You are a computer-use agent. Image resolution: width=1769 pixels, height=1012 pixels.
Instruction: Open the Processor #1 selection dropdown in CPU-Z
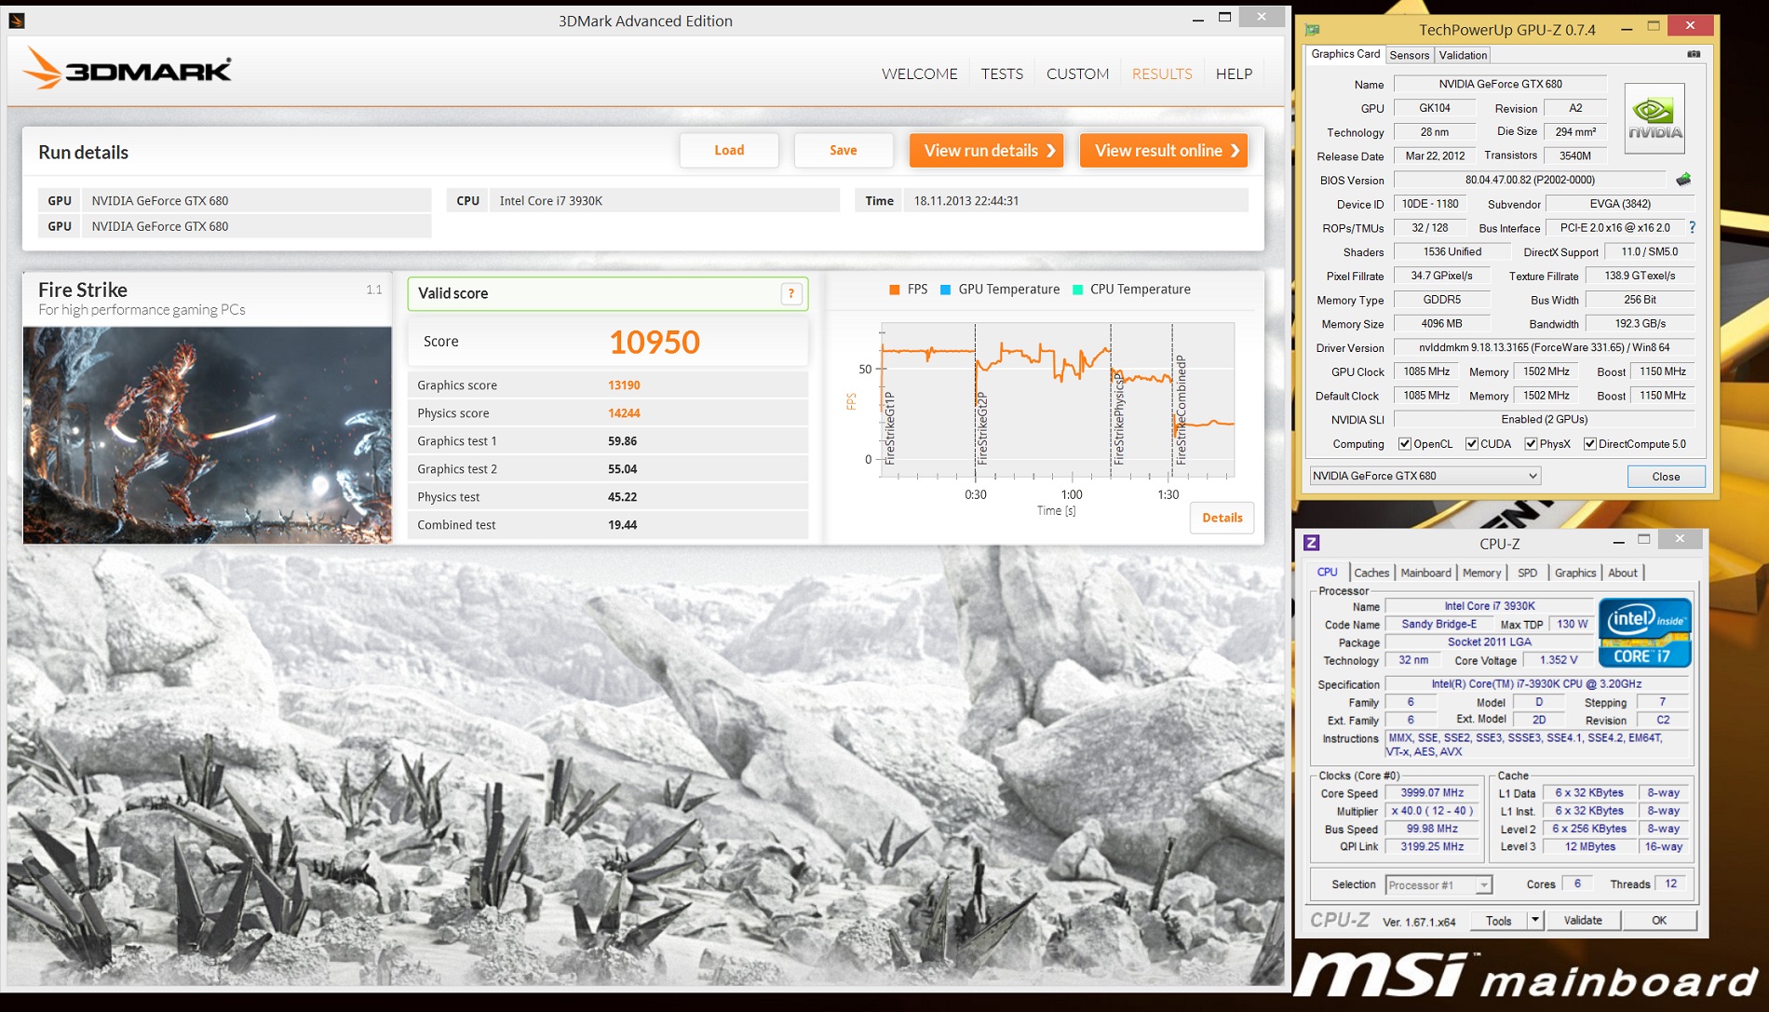(1438, 884)
